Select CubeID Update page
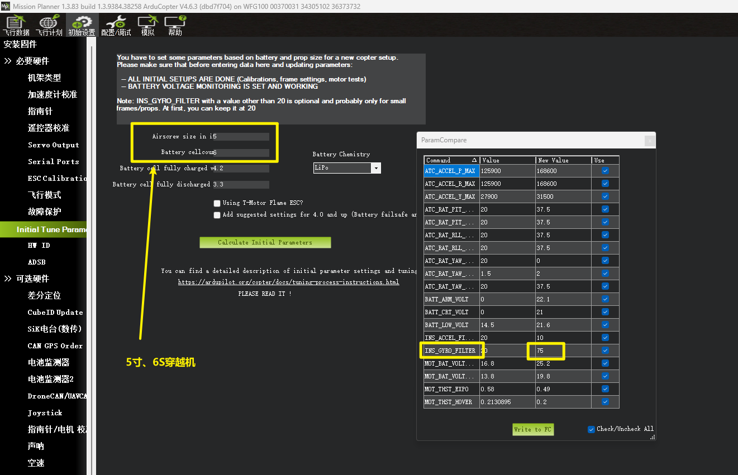738x475 pixels. (x=55, y=312)
